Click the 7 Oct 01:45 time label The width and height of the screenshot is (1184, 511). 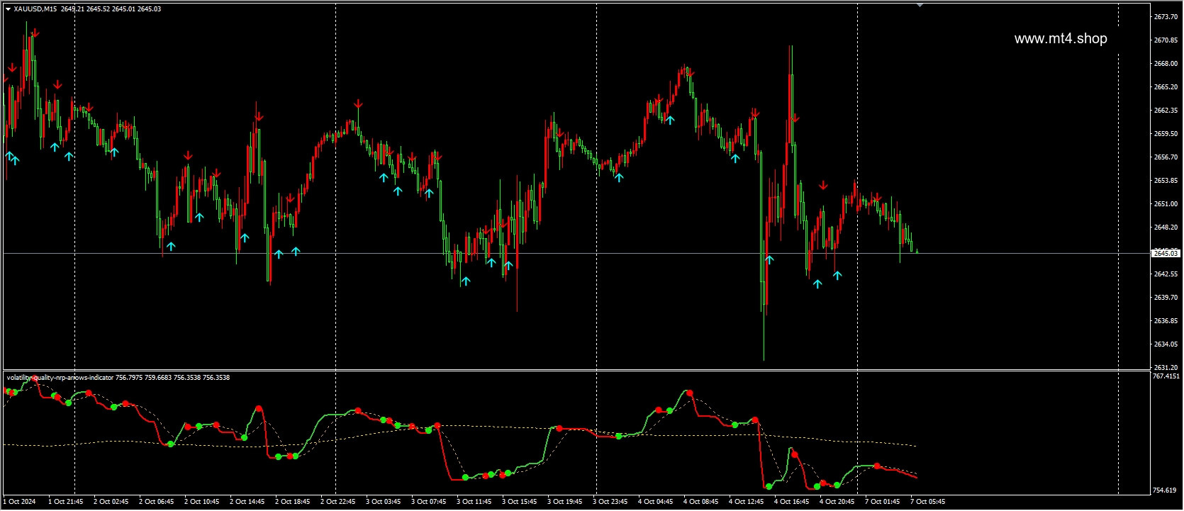[882, 502]
